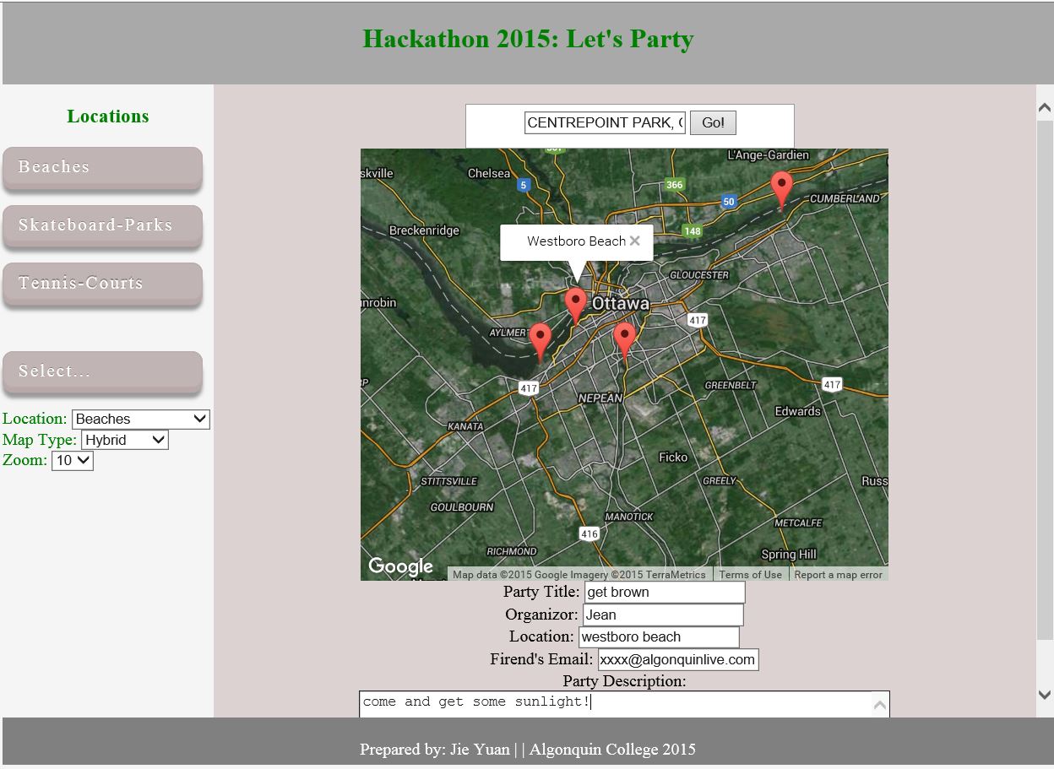Viewport: 1054px width, 769px height.
Task: Click the Highway 417 shield near Edwards
Action: [x=832, y=384]
